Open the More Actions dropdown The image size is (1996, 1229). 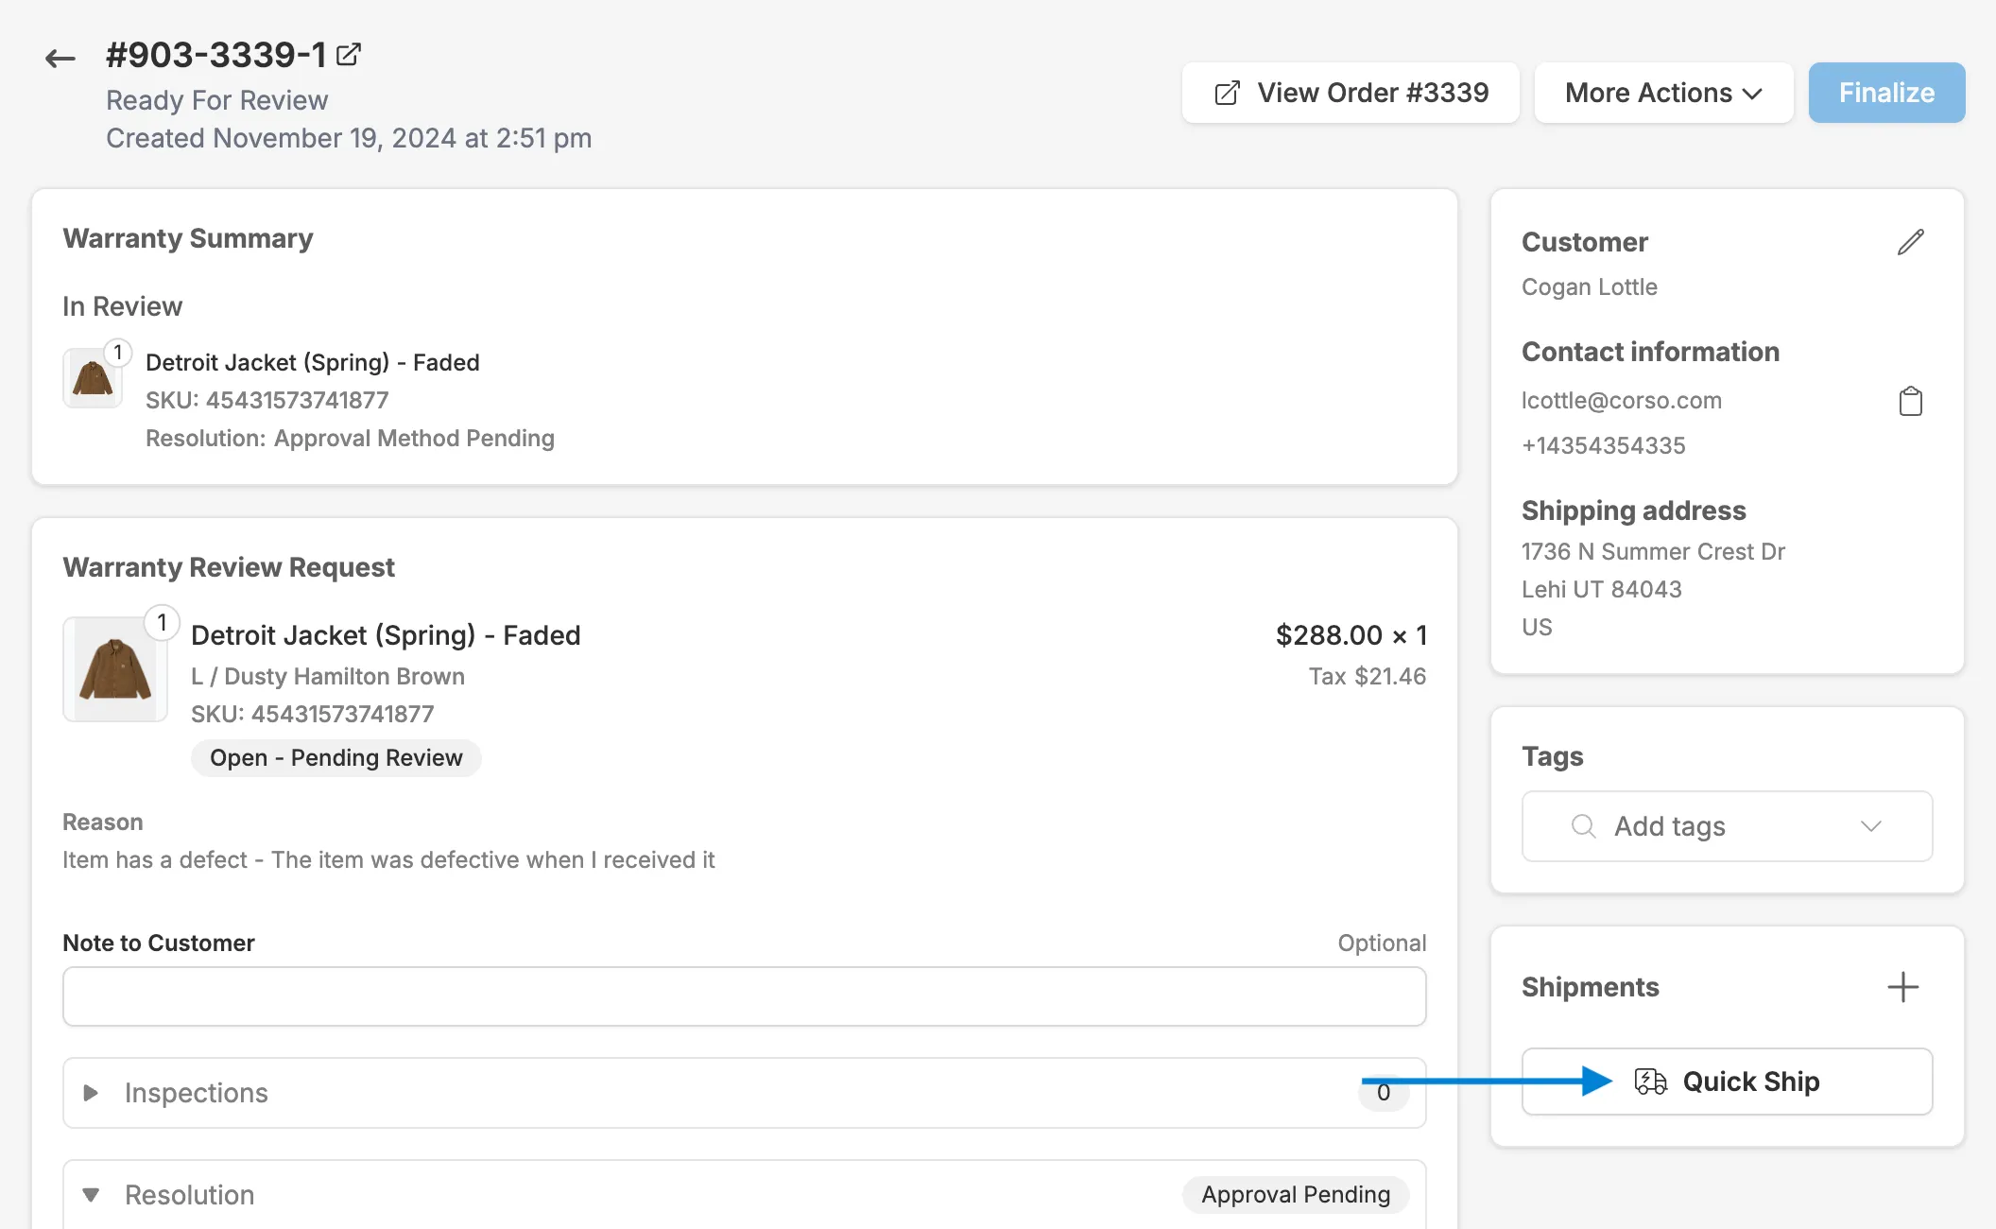point(1663,93)
